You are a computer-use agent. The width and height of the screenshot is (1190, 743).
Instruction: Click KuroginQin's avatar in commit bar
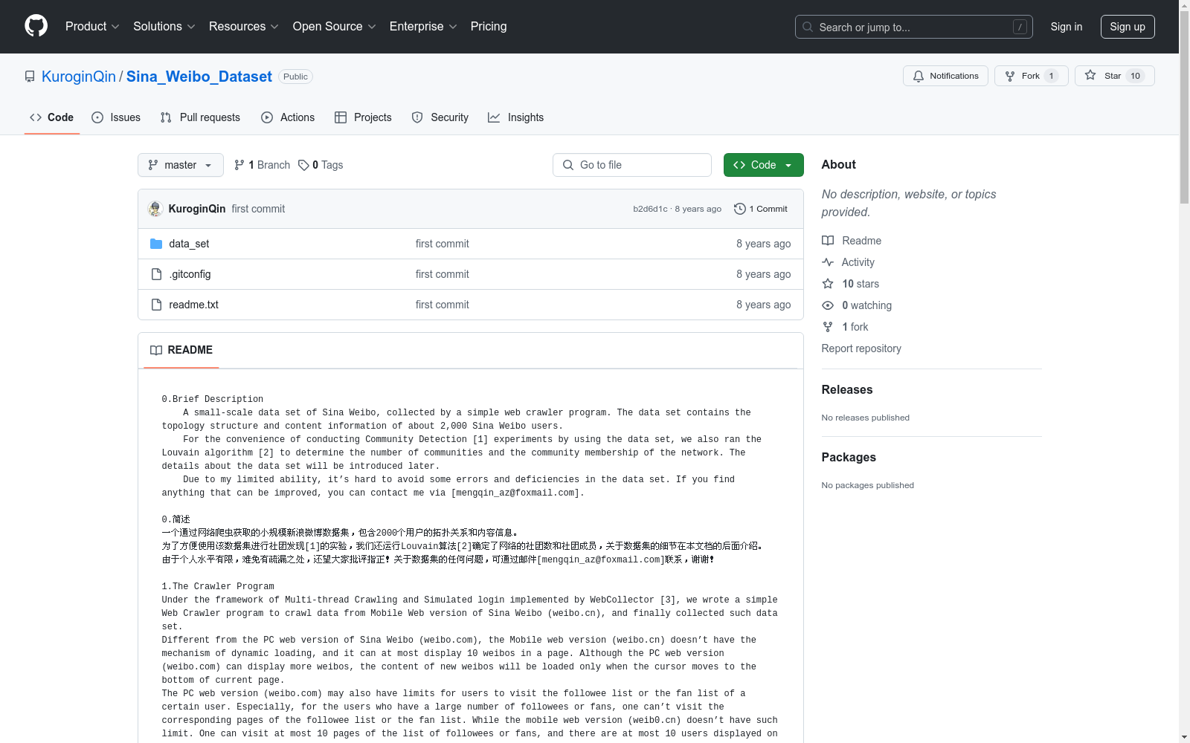pyautogui.click(x=155, y=209)
